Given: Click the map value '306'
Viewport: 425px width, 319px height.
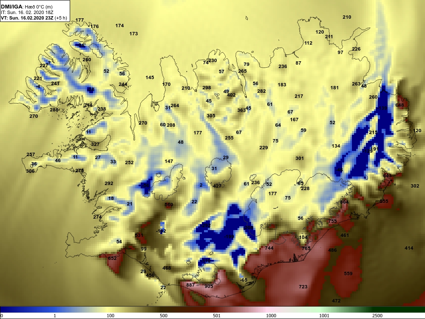Looking at the screenshot, I should (x=30, y=171).
